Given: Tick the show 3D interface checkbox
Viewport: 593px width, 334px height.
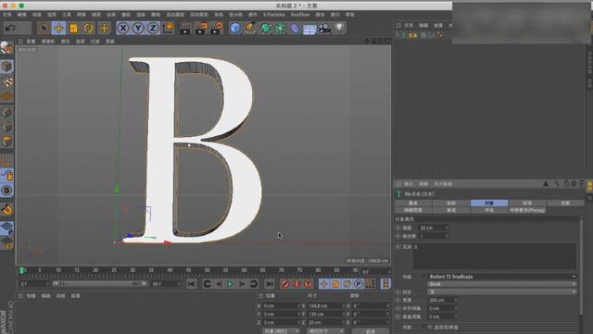Looking at the screenshot, I should tap(430, 328).
